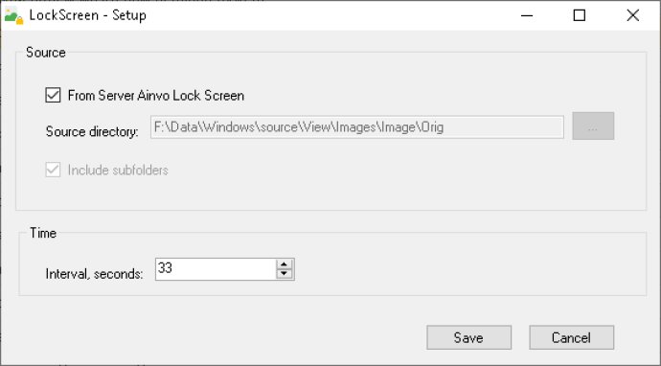The image size is (661, 366).
Task: Open the browse folder ellipsis button
Action: [593, 126]
